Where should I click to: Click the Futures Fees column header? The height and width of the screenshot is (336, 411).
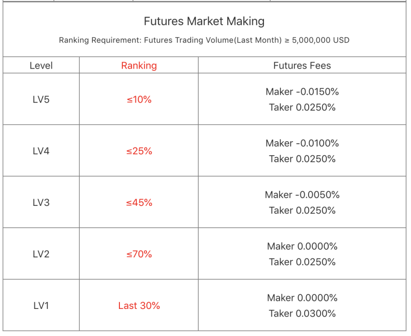click(302, 66)
